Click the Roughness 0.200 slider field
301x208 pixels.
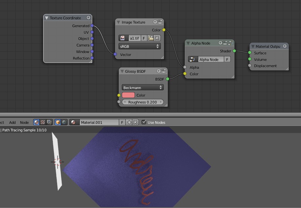tap(142, 102)
